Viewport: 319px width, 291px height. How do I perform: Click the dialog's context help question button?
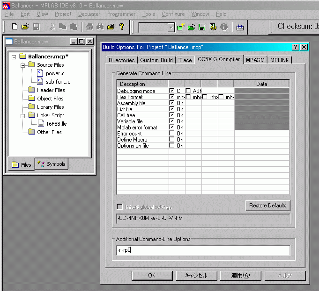click(296, 47)
